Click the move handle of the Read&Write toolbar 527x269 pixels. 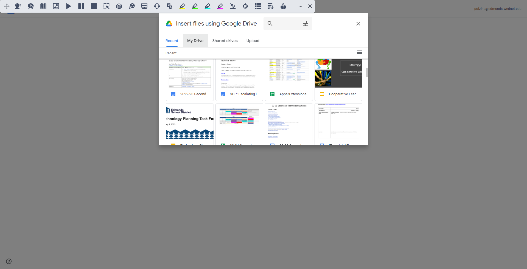[7, 6]
